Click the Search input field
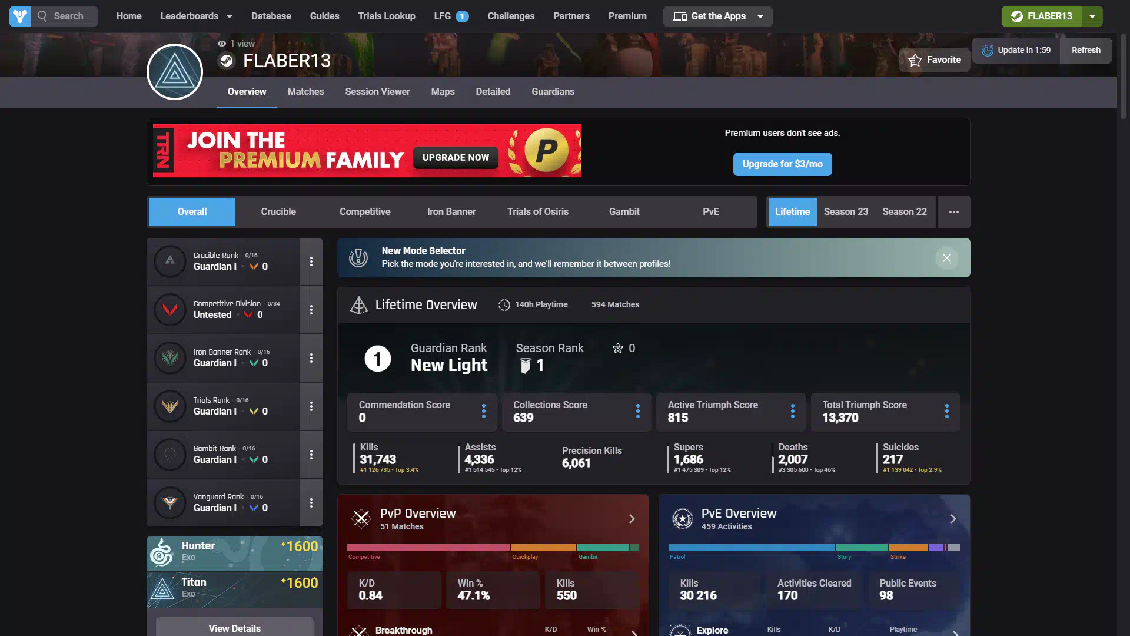 (x=65, y=16)
